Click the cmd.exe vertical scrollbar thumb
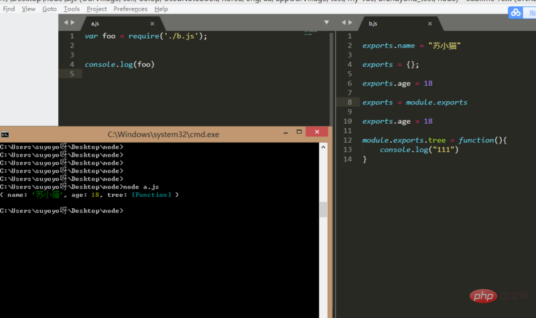The image size is (536, 318). [x=323, y=210]
